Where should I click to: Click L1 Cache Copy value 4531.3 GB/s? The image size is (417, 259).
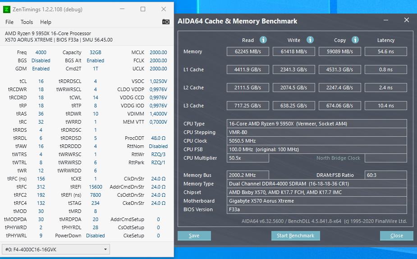pos(340,69)
